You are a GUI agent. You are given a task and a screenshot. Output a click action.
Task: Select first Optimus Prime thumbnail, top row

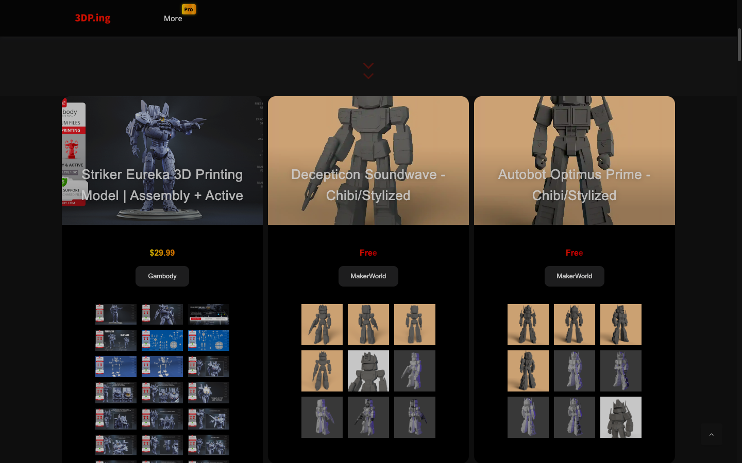[x=528, y=325]
